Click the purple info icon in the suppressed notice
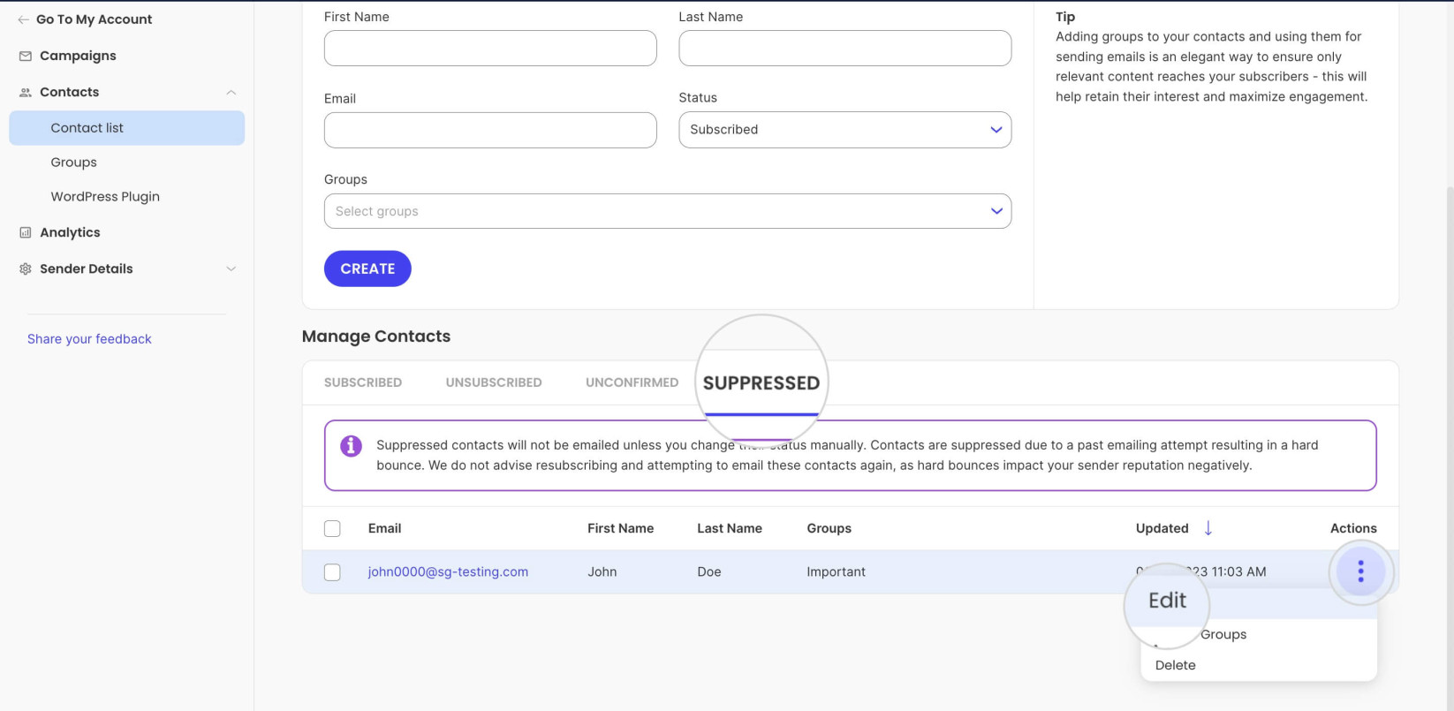1454x711 pixels. [351, 446]
